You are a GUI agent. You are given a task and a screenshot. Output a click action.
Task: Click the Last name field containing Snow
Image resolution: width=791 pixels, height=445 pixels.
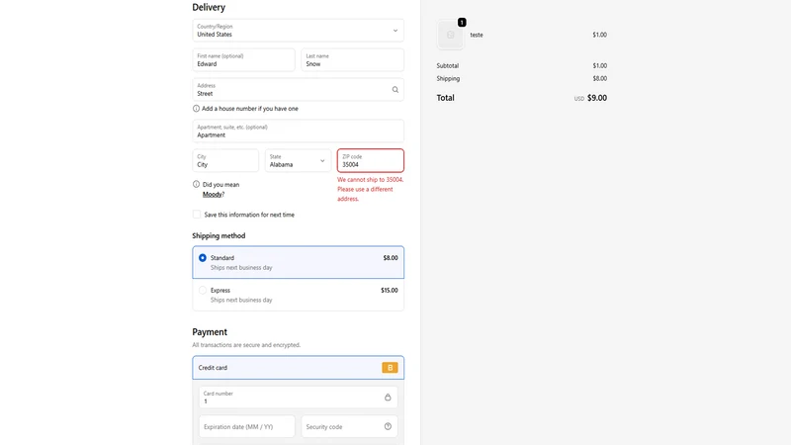tap(353, 60)
